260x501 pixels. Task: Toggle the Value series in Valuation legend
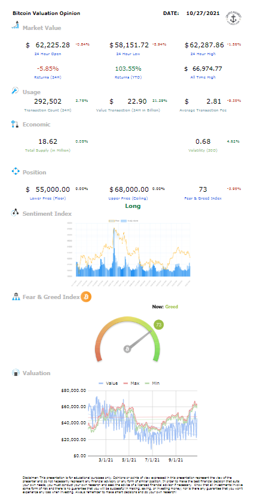point(109,383)
